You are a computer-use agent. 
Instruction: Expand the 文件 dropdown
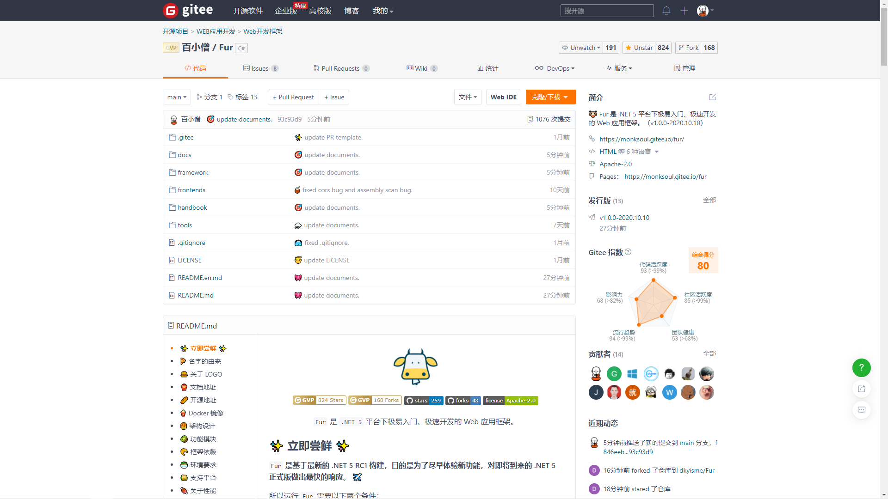point(468,97)
